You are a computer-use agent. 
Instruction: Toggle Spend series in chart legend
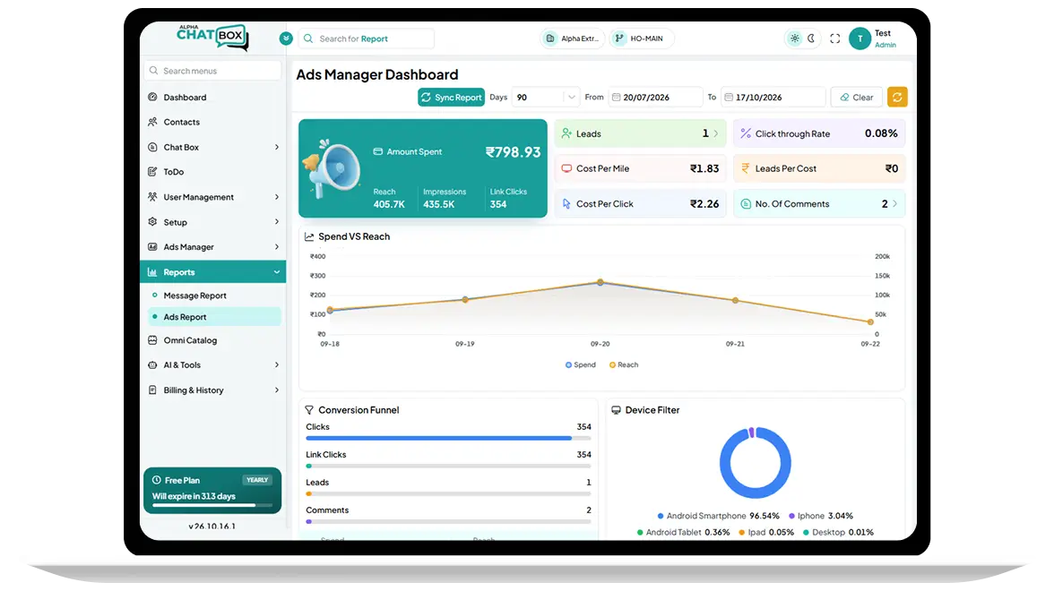(x=580, y=364)
